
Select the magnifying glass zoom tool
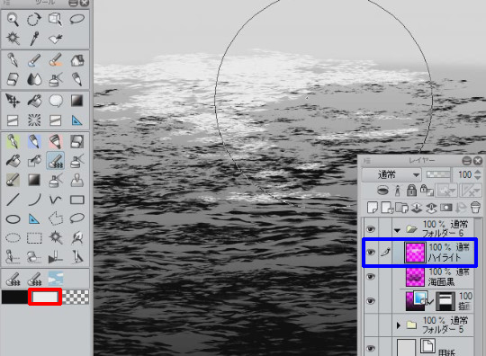13,20
